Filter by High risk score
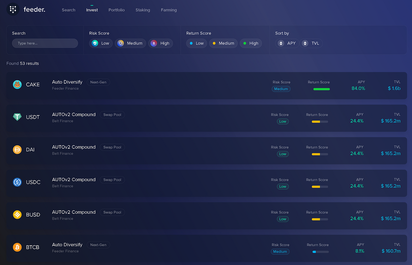412x265 pixels. point(160,43)
